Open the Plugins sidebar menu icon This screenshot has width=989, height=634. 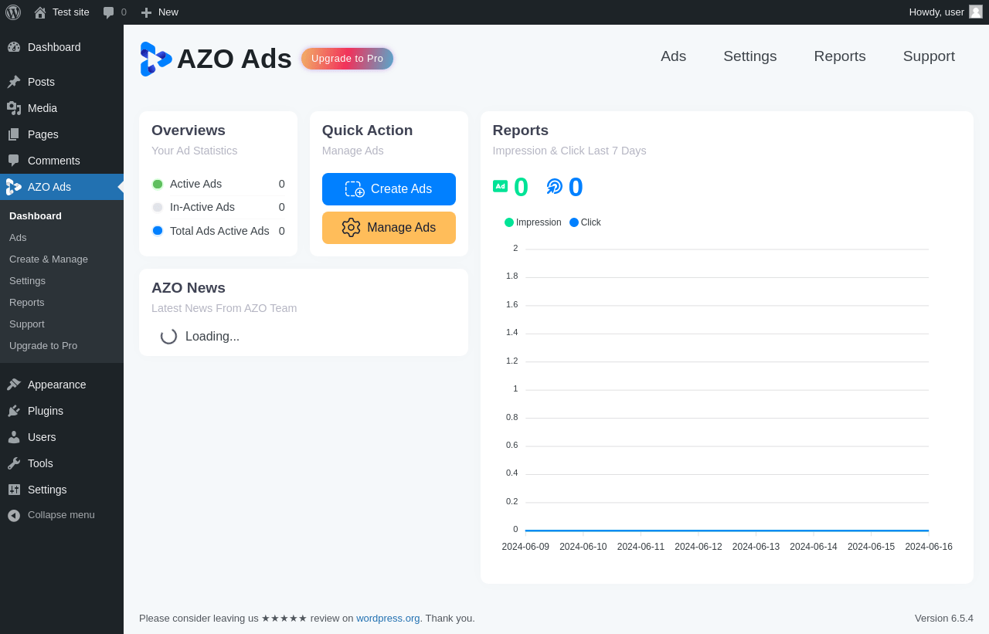coord(14,411)
